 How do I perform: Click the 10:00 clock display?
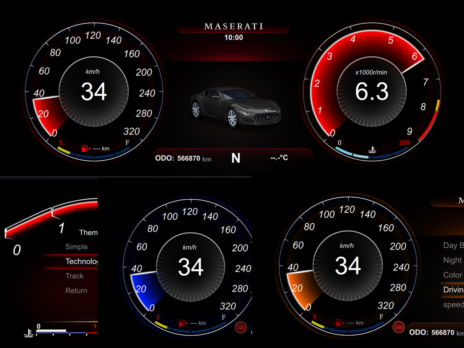point(234,38)
